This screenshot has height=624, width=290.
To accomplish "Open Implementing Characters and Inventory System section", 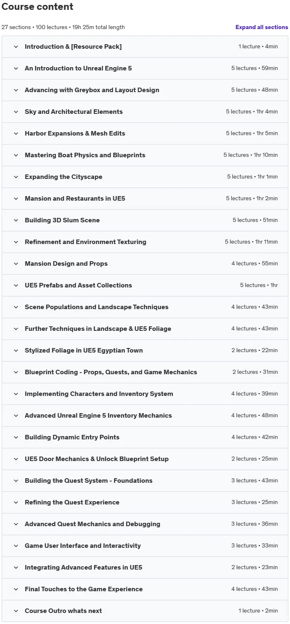I will (x=145, y=394).
